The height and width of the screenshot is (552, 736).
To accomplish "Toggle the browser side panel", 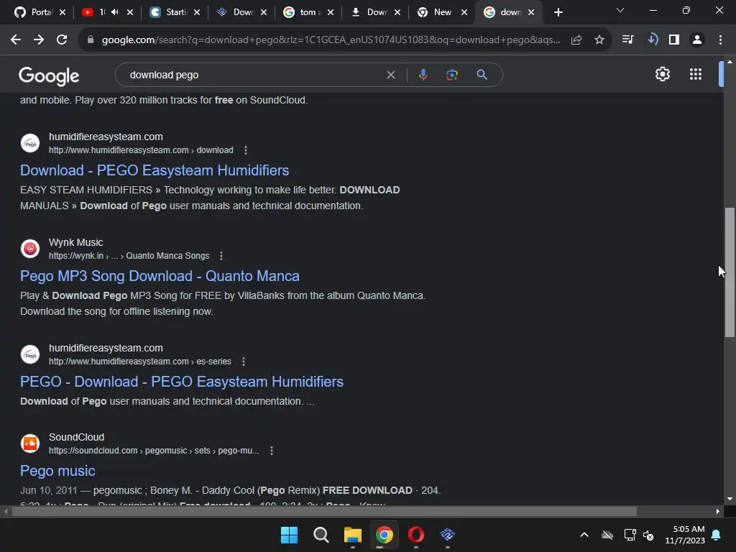I will click(x=674, y=40).
